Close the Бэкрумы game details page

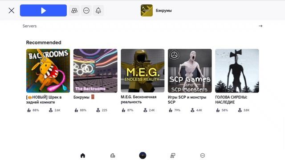pos(12,11)
